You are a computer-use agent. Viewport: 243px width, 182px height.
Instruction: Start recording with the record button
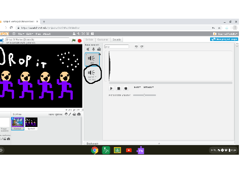(x=126, y=88)
